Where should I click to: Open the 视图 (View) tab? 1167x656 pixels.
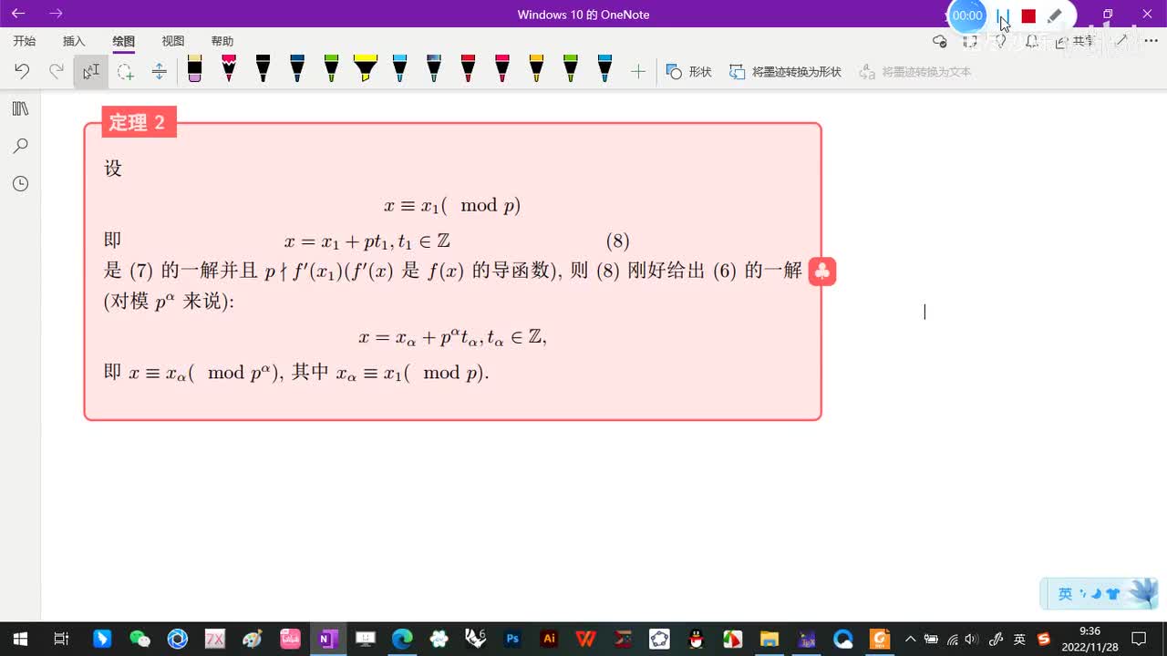[x=172, y=41]
